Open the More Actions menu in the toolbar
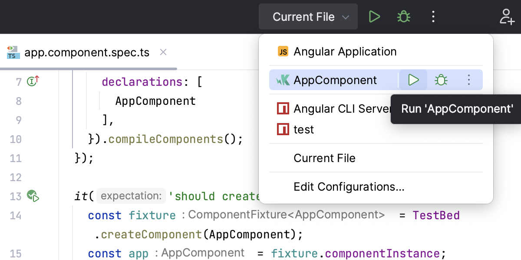 tap(433, 17)
